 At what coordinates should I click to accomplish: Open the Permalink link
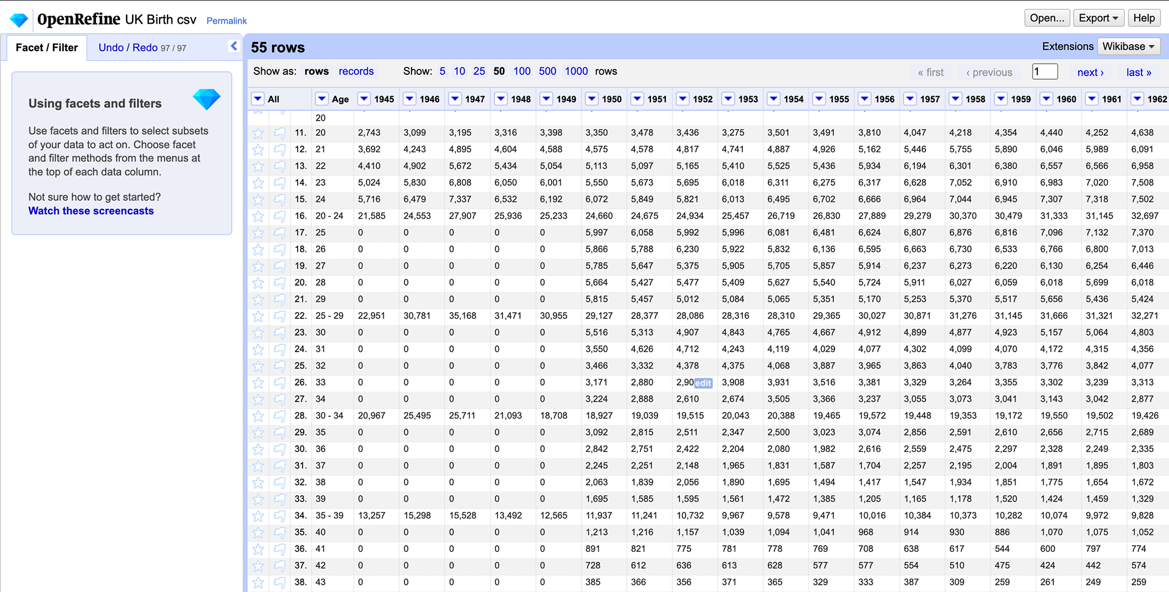(x=226, y=21)
